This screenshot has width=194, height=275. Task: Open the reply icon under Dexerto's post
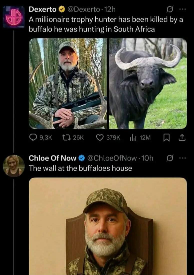[33, 137]
